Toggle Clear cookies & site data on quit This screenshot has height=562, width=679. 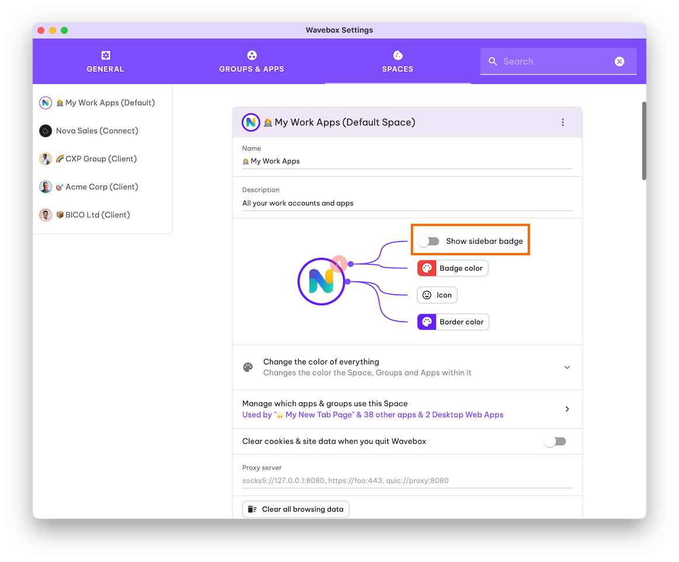click(x=555, y=442)
